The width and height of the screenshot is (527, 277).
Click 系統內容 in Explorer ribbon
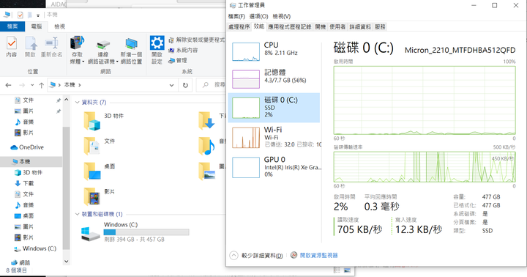[x=183, y=50]
